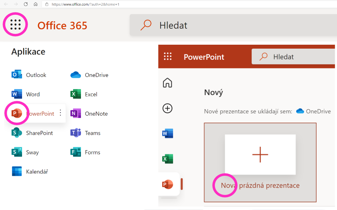
Task: Click the PowerPoint Hledat search box
Action: 293,57
